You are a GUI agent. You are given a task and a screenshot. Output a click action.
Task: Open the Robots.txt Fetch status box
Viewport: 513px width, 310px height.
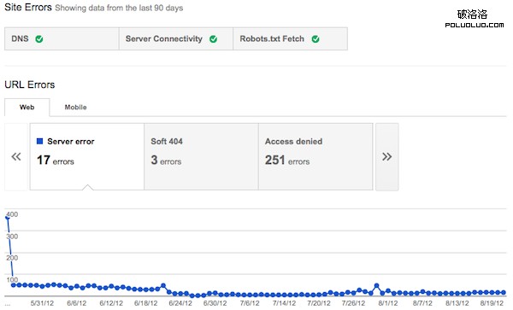coord(290,39)
